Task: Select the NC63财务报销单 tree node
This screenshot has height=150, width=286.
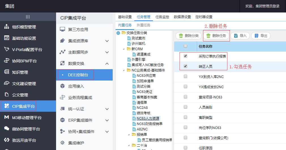Action: [150, 124]
